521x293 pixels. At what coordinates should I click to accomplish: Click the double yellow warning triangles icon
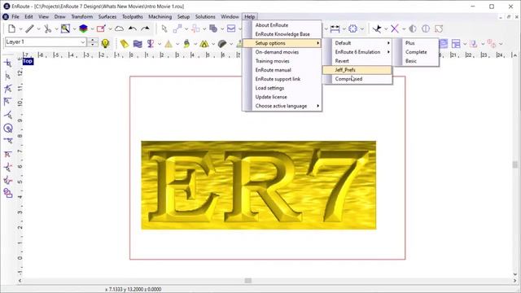pos(204,43)
